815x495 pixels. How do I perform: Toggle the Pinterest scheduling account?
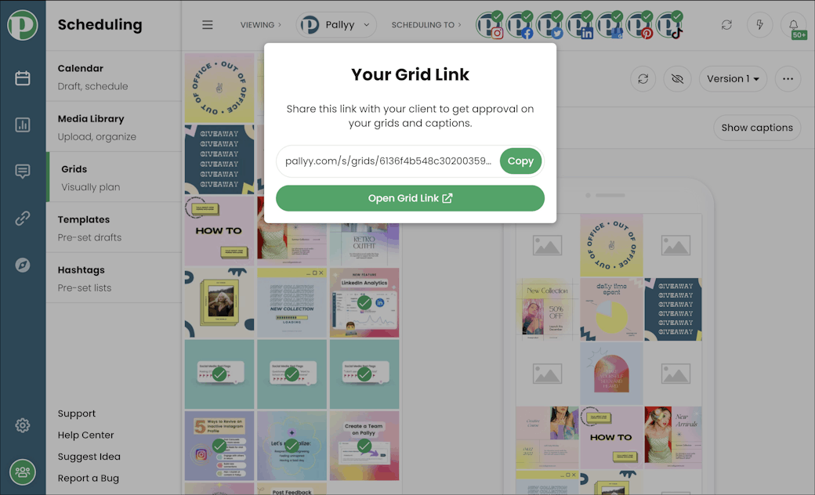coord(639,25)
